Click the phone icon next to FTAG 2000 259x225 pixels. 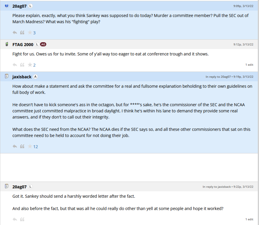point(7,44)
